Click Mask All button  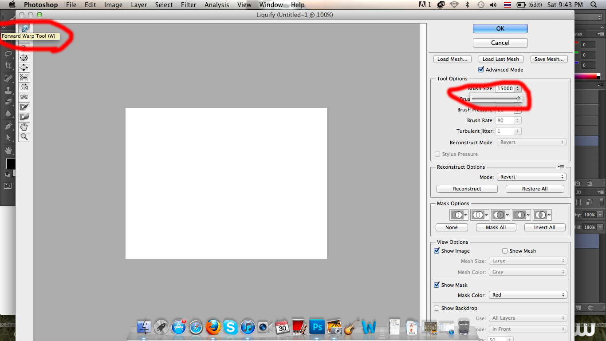[496, 227]
